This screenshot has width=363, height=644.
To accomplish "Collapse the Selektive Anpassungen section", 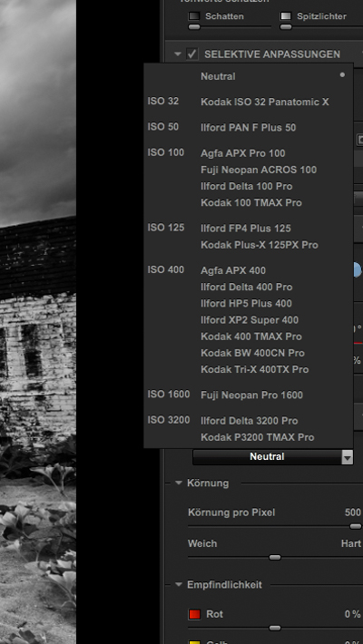I will click(178, 54).
